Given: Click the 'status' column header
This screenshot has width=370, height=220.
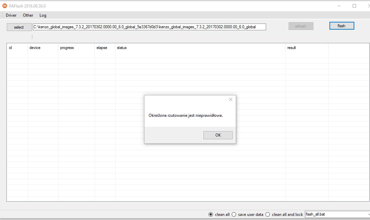Looking at the screenshot, I should 122,48.
